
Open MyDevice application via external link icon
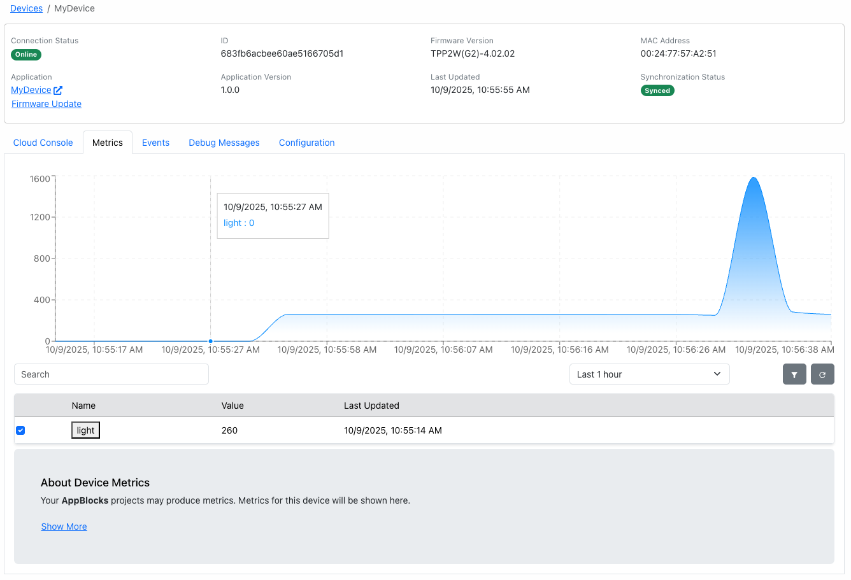58,90
